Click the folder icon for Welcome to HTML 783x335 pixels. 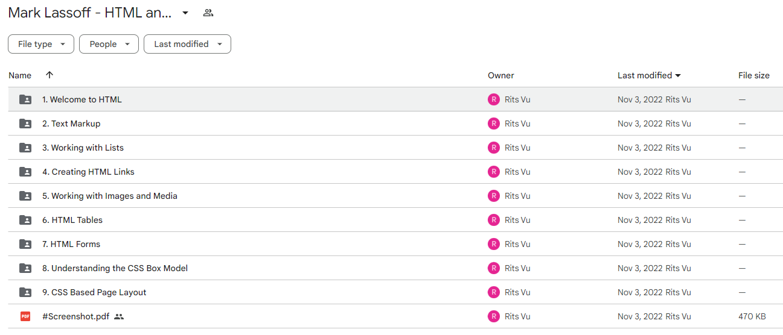point(25,99)
